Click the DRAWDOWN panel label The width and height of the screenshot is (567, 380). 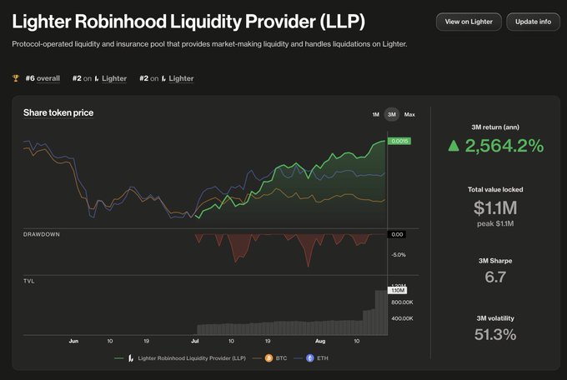(42, 234)
